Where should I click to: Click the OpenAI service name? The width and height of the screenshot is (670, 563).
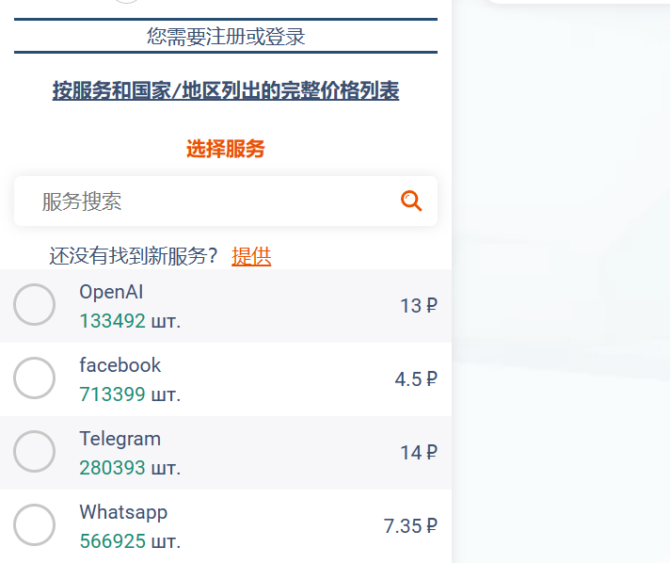point(111,293)
